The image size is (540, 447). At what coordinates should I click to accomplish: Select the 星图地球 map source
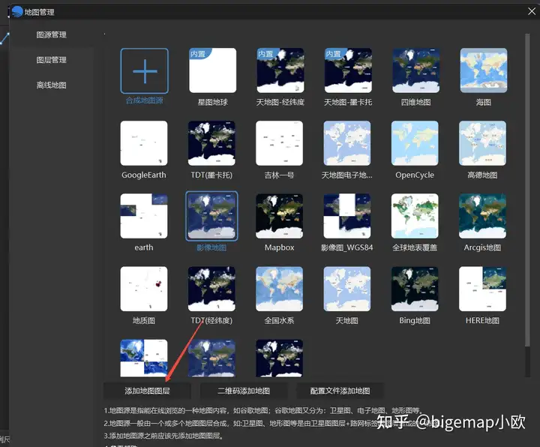[x=212, y=70]
